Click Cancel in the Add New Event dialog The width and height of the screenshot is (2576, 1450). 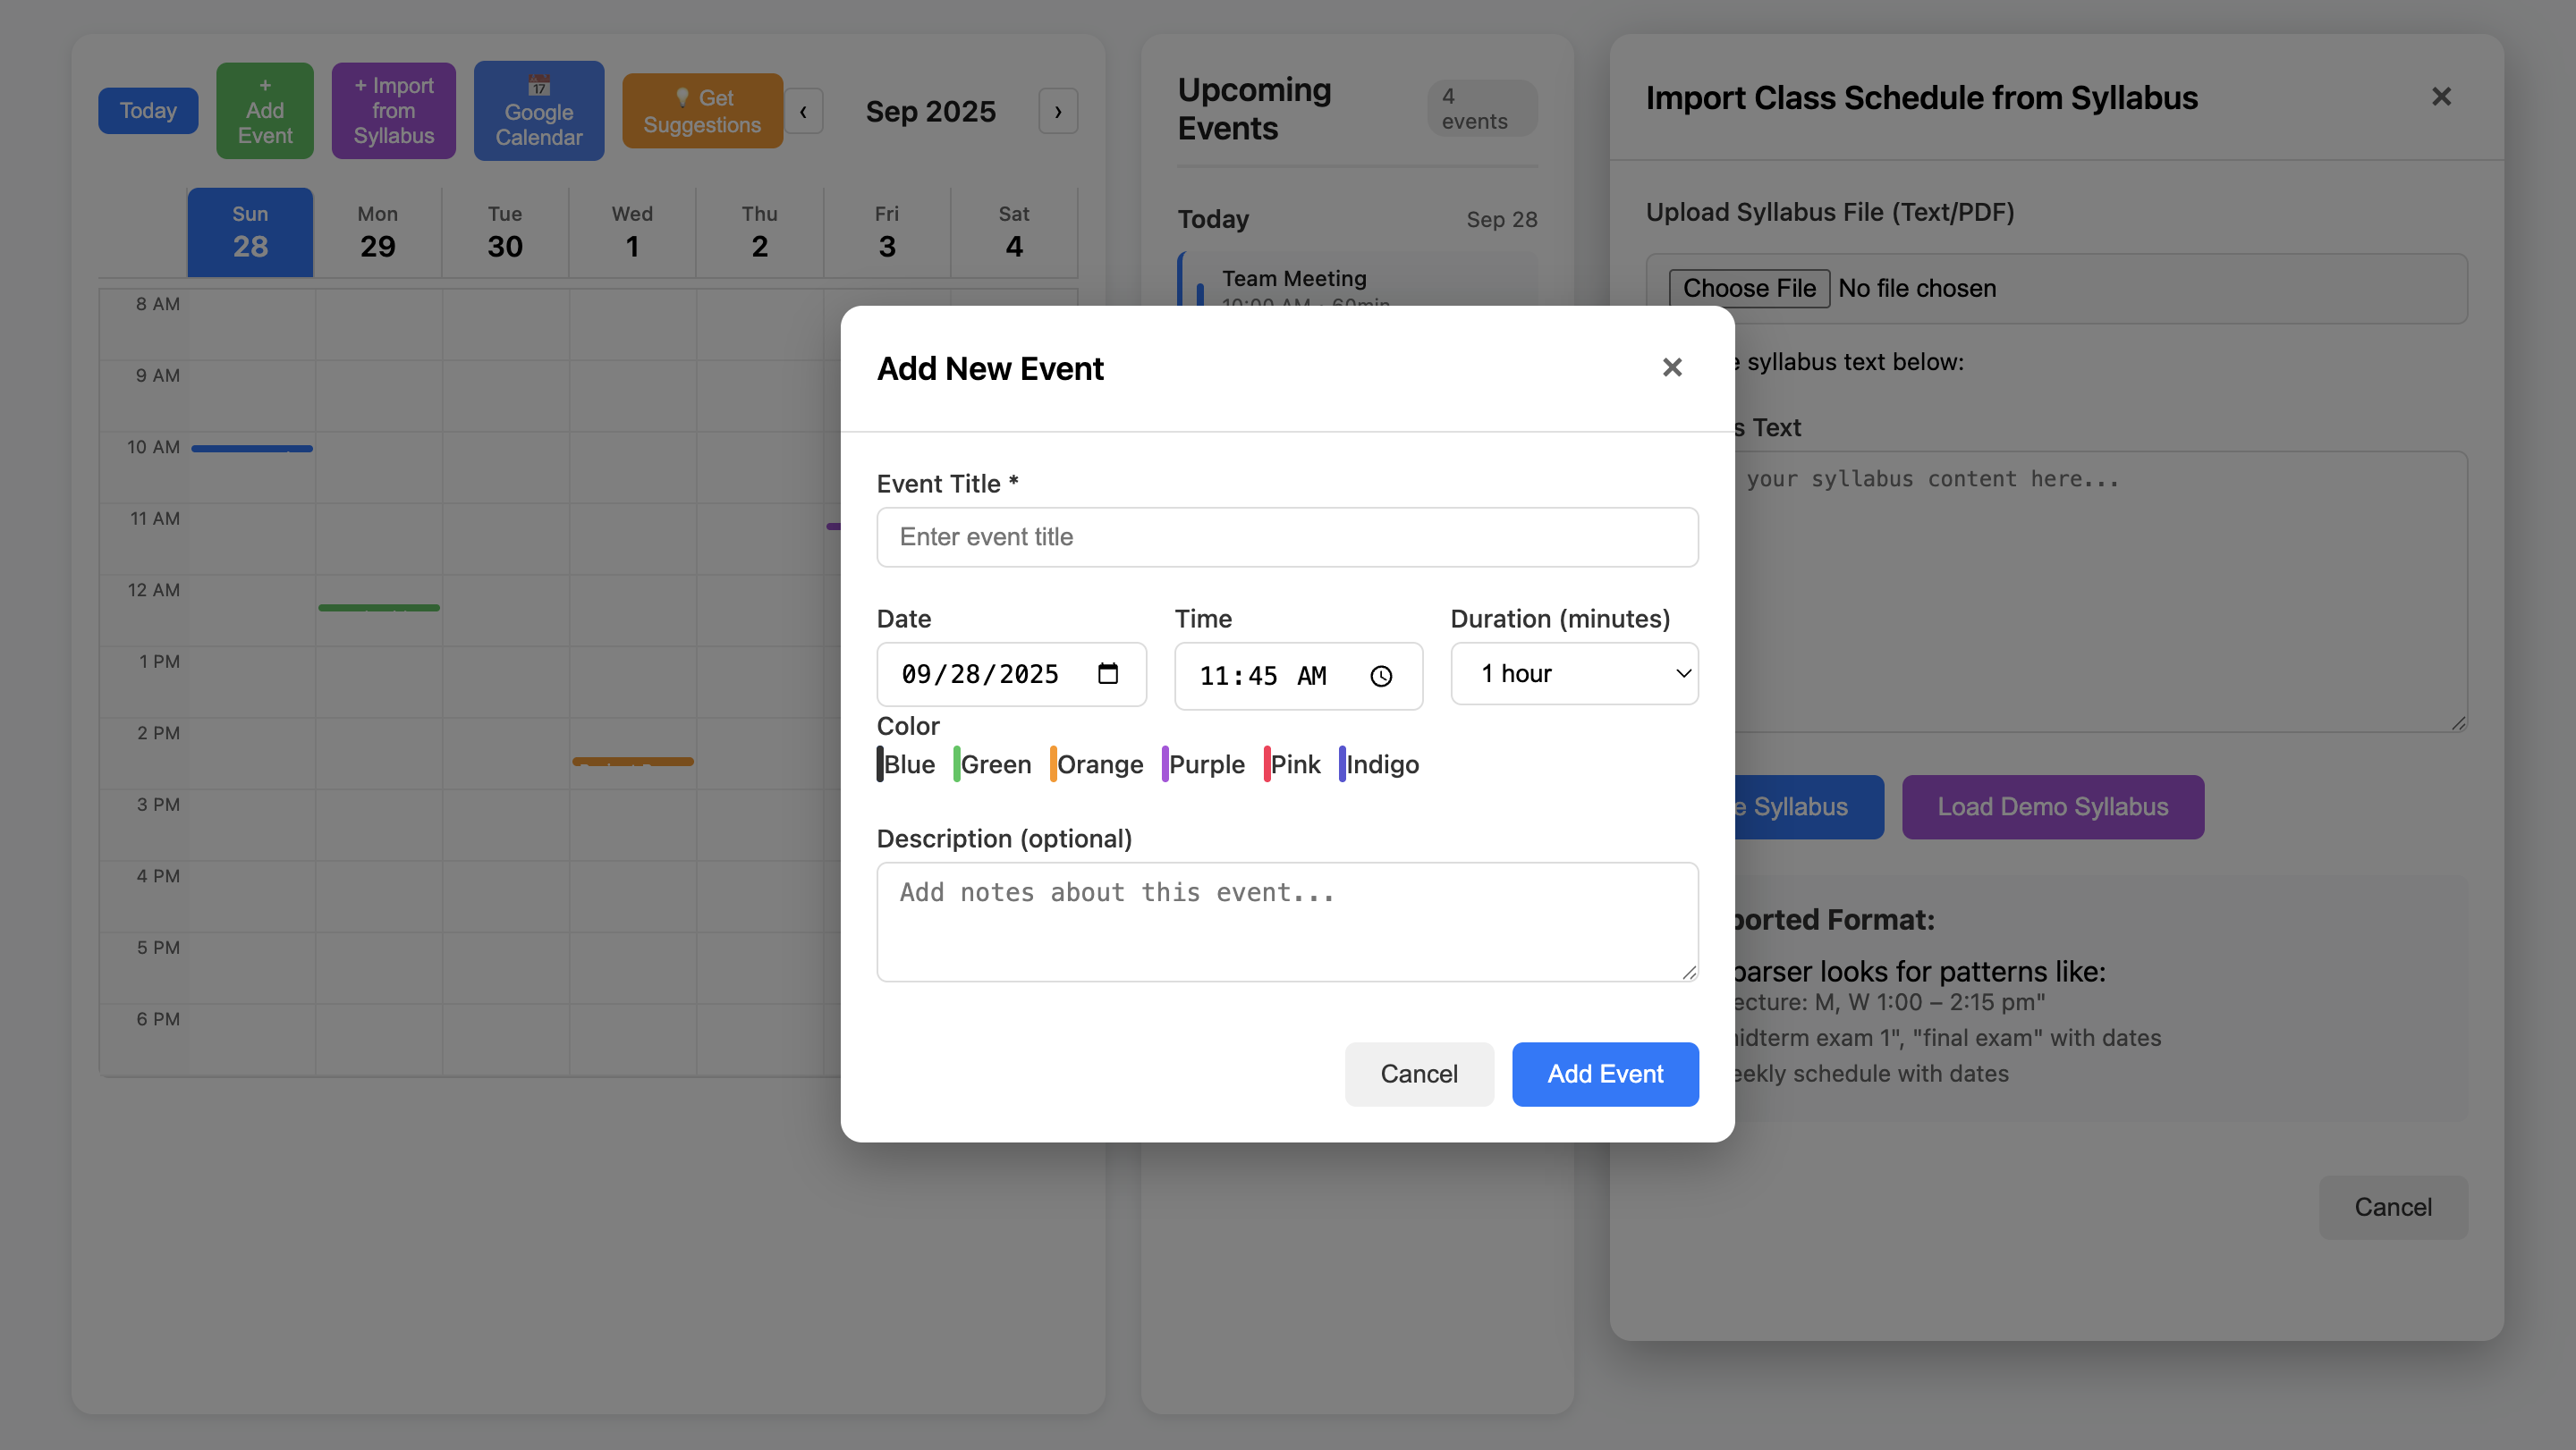click(x=1418, y=1075)
